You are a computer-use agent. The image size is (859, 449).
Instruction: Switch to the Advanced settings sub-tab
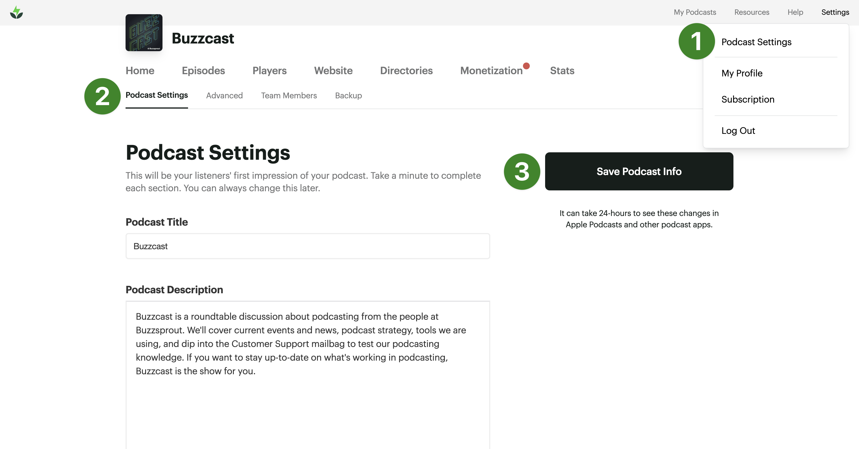[224, 96]
